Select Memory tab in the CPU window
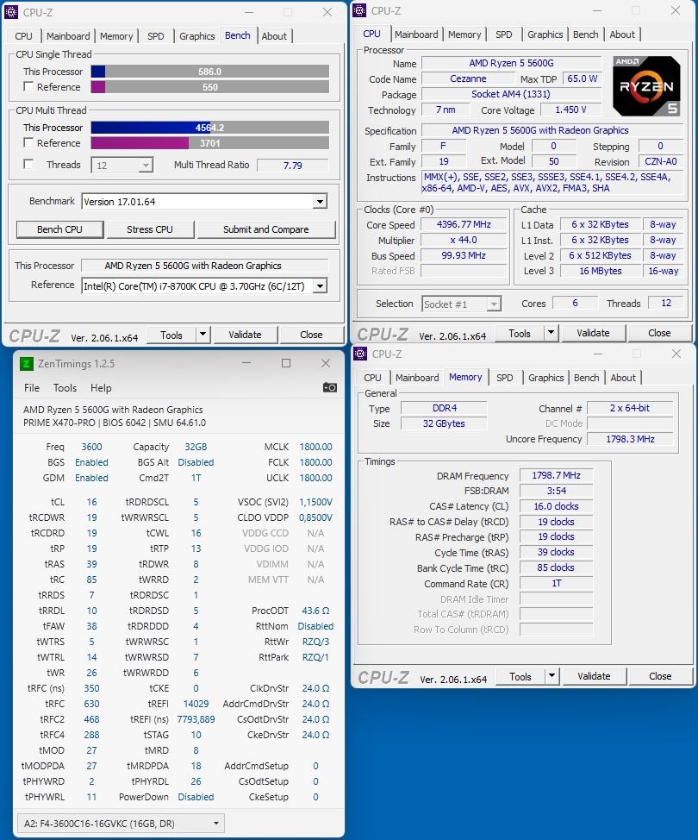This screenshot has height=840, width=698. (464, 34)
